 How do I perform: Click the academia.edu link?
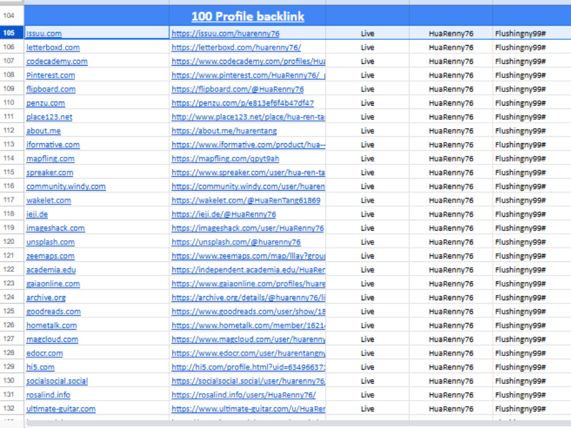pyautogui.click(x=51, y=270)
